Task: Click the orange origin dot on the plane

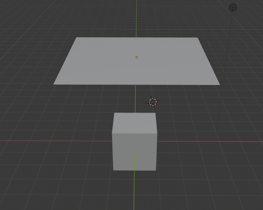Action: (137, 58)
